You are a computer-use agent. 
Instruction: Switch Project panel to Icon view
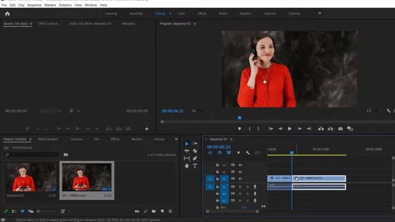(22, 211)
